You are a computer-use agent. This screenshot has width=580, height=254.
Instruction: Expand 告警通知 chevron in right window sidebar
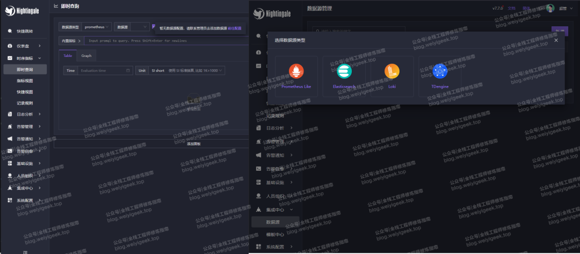(x=292, y=155)
